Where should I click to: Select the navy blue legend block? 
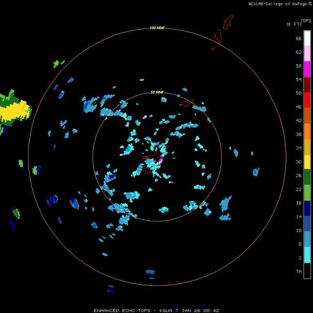pyautogui.click(x=307, y=208)
